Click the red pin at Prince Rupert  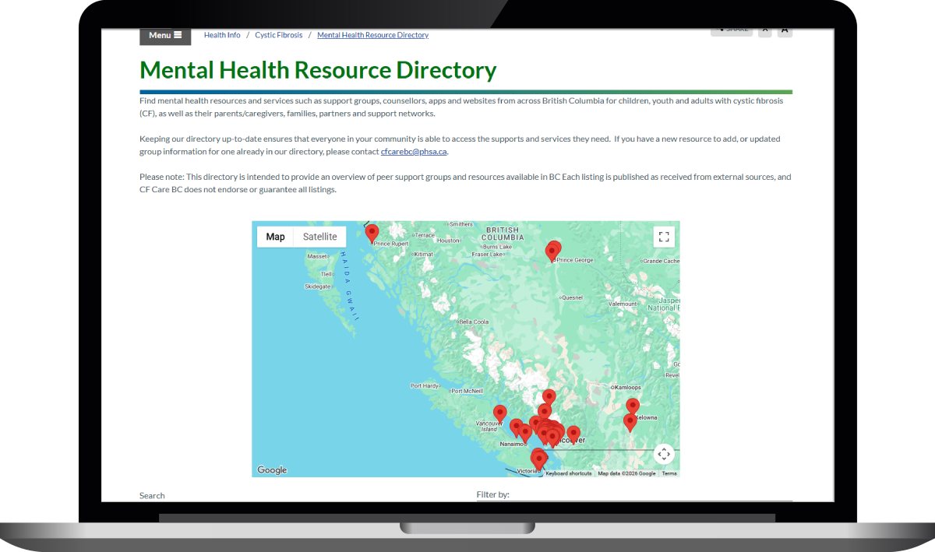[372, 233]
